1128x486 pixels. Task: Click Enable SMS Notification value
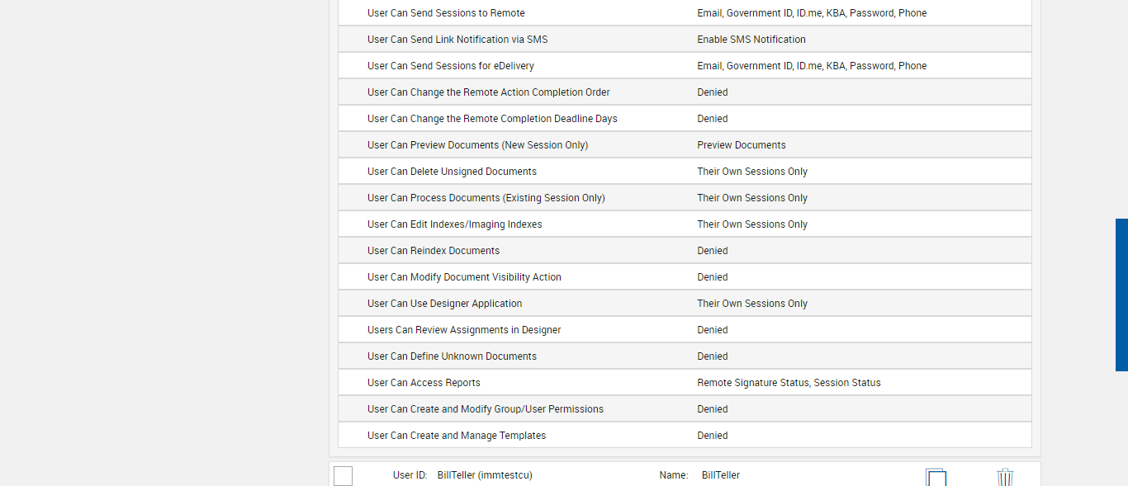(751, 40)
